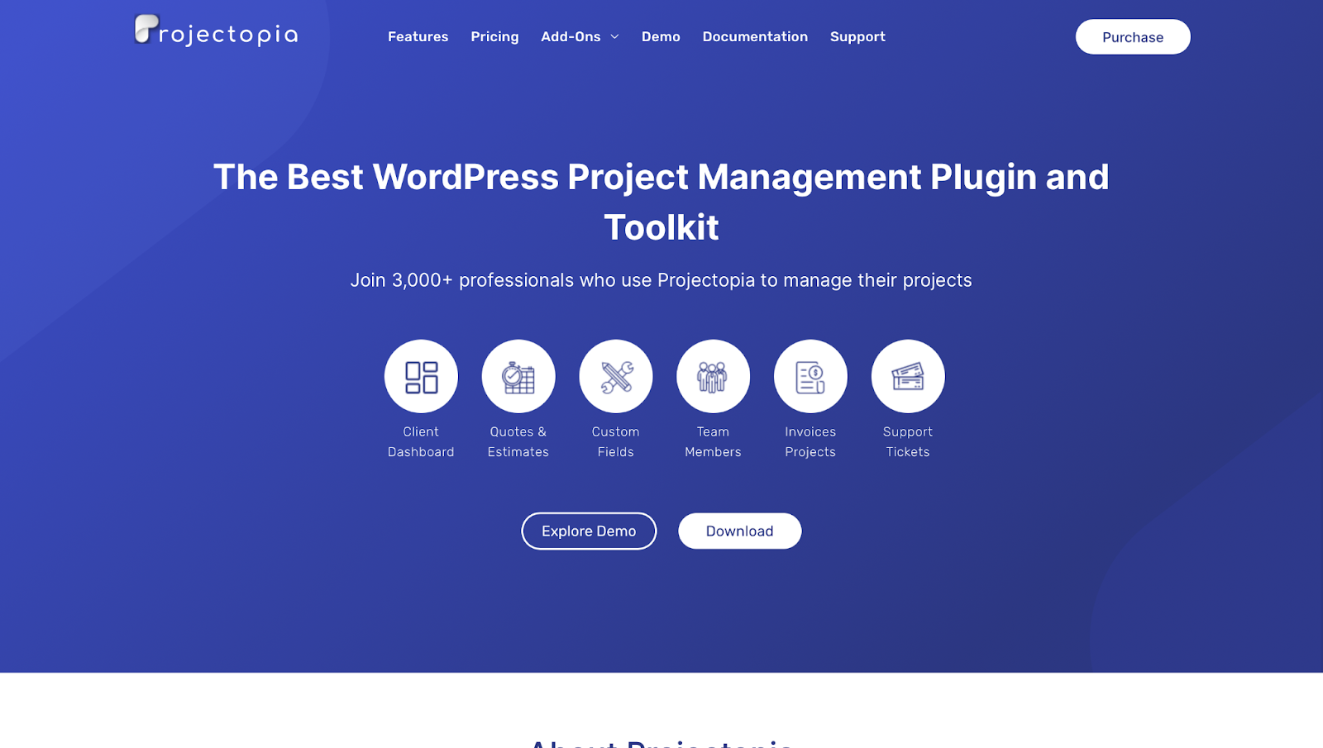Viewport: 1323px width, 748px height.
Task: Visit the Demo navigation link
Action: pos(661,36)
